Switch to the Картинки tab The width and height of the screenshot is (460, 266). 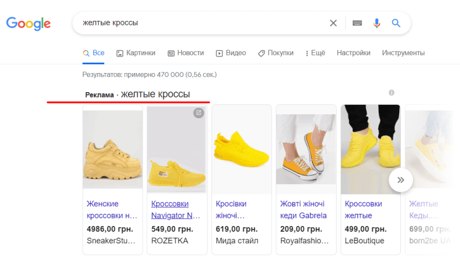pos(136,53)
